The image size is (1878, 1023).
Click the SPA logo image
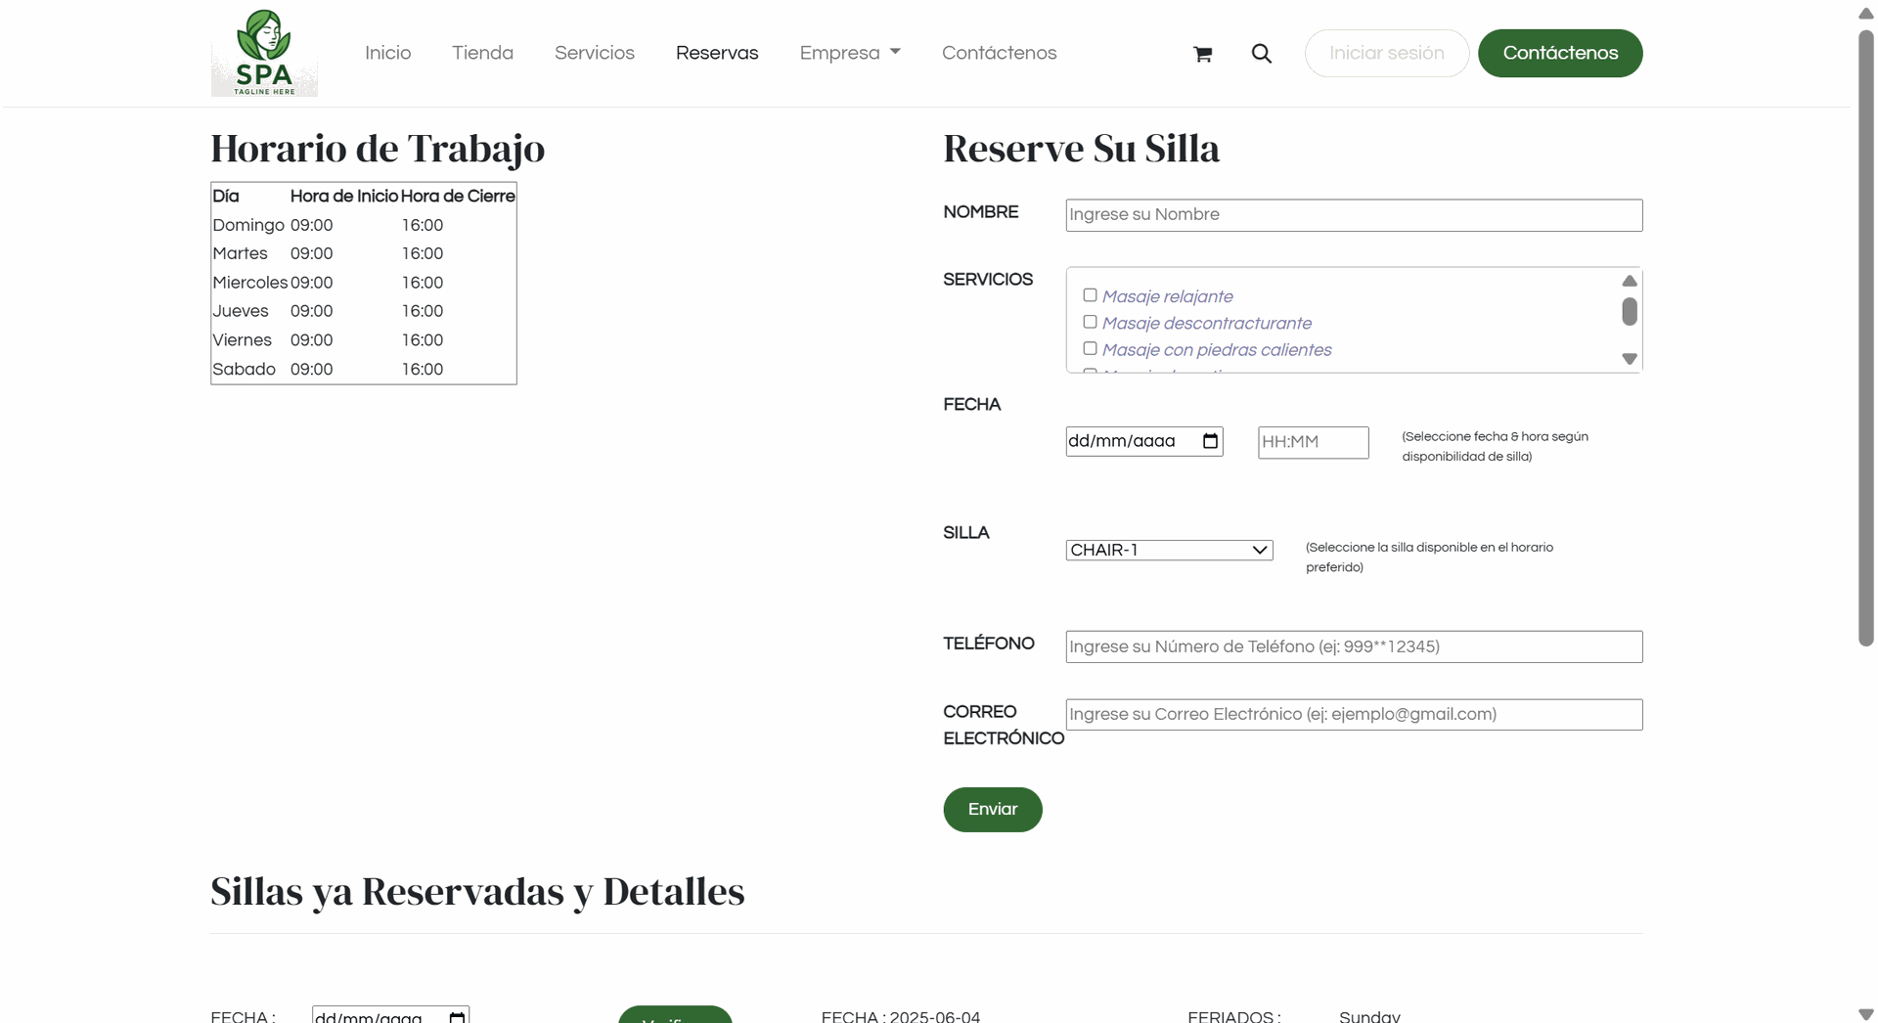(264, 53)
